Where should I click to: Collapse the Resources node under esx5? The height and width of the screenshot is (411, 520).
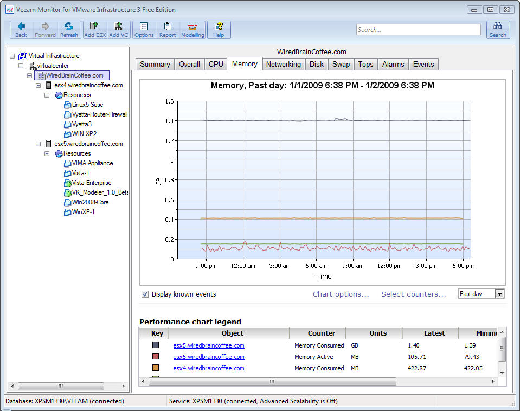click(x=47, y=153)
